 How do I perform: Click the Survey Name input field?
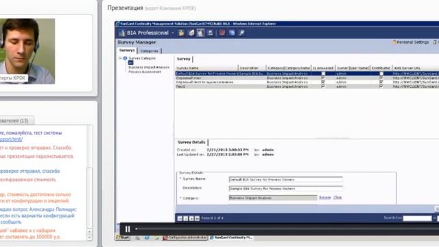click(x=285, y=180)
